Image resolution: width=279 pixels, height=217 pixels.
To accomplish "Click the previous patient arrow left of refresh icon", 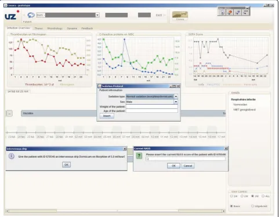I will 24,15.
